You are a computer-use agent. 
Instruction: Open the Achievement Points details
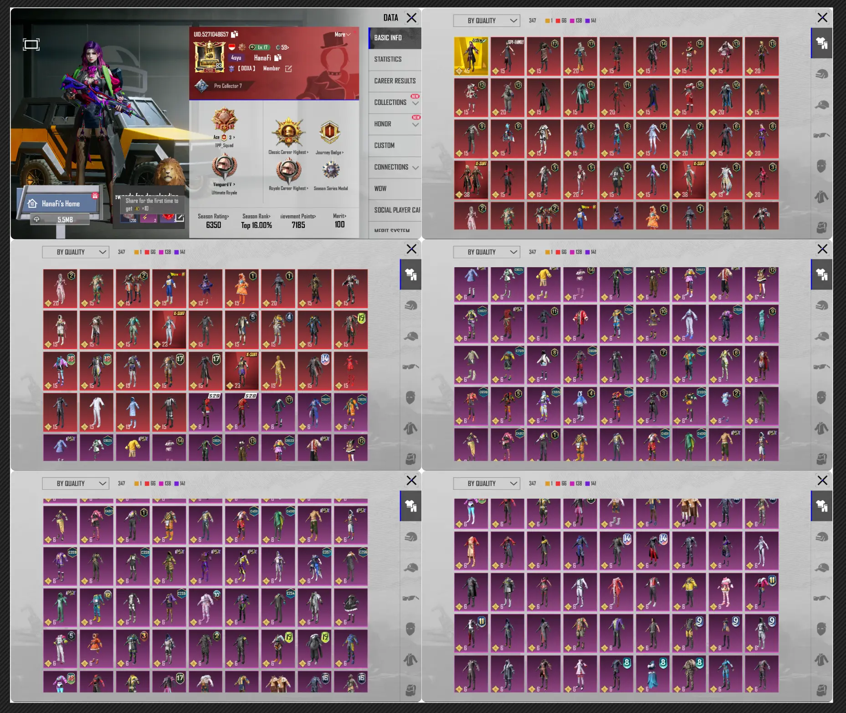(x=298, y=221)
